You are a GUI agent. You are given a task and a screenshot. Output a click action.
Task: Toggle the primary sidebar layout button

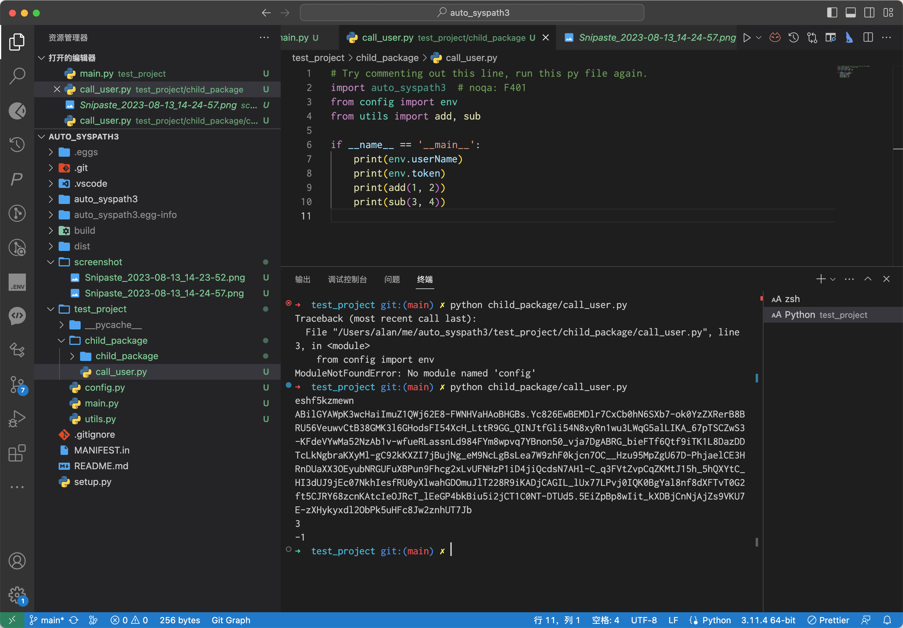832,12
